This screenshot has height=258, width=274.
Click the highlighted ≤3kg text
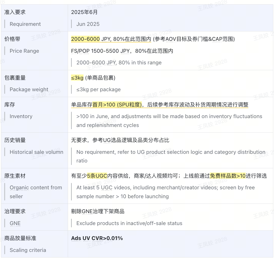77,78
